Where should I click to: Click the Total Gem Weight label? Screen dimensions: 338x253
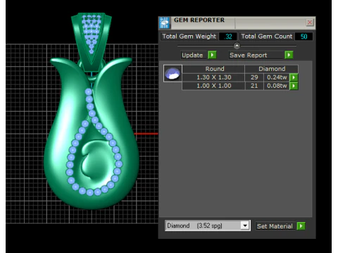(189, 37)
